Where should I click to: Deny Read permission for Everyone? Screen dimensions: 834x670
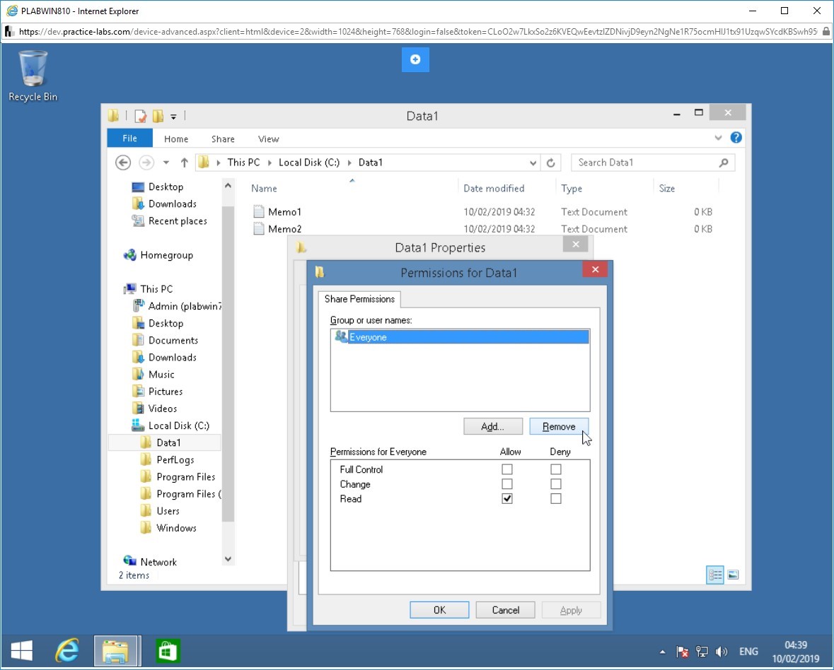coord(556,498)
